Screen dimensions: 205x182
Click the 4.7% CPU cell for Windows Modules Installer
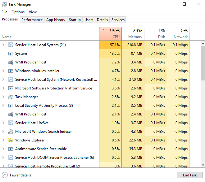(111, 71)
